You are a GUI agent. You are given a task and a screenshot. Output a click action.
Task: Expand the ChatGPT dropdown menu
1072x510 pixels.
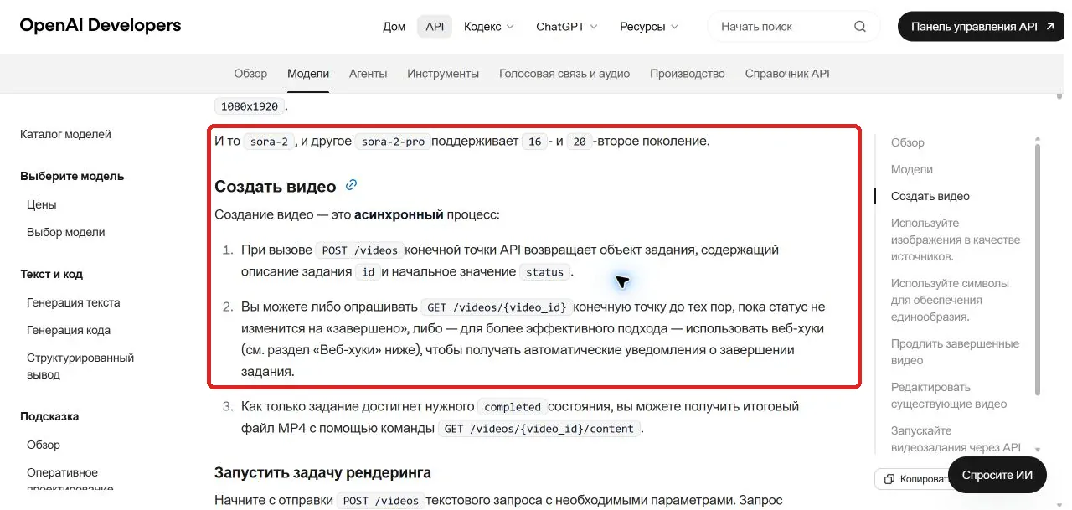[567, 27]
